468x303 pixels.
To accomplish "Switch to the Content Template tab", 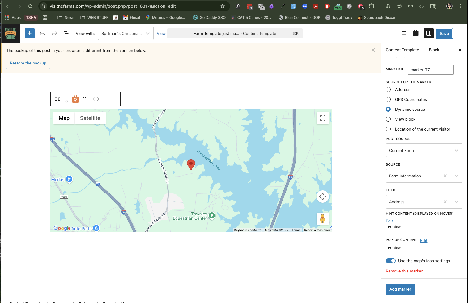I will (x=402, y=50).
